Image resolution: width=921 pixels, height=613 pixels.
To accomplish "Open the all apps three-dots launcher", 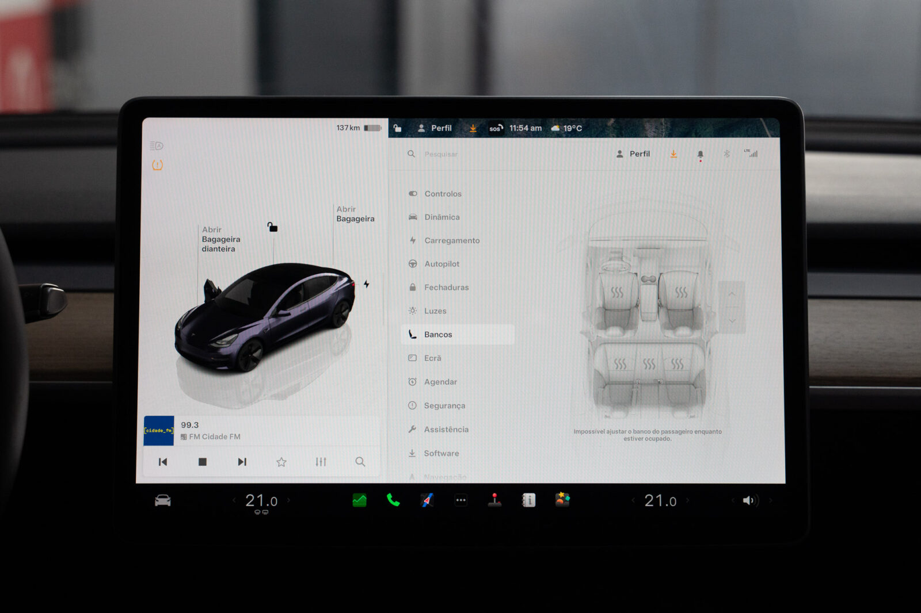I will pos(461,500).
